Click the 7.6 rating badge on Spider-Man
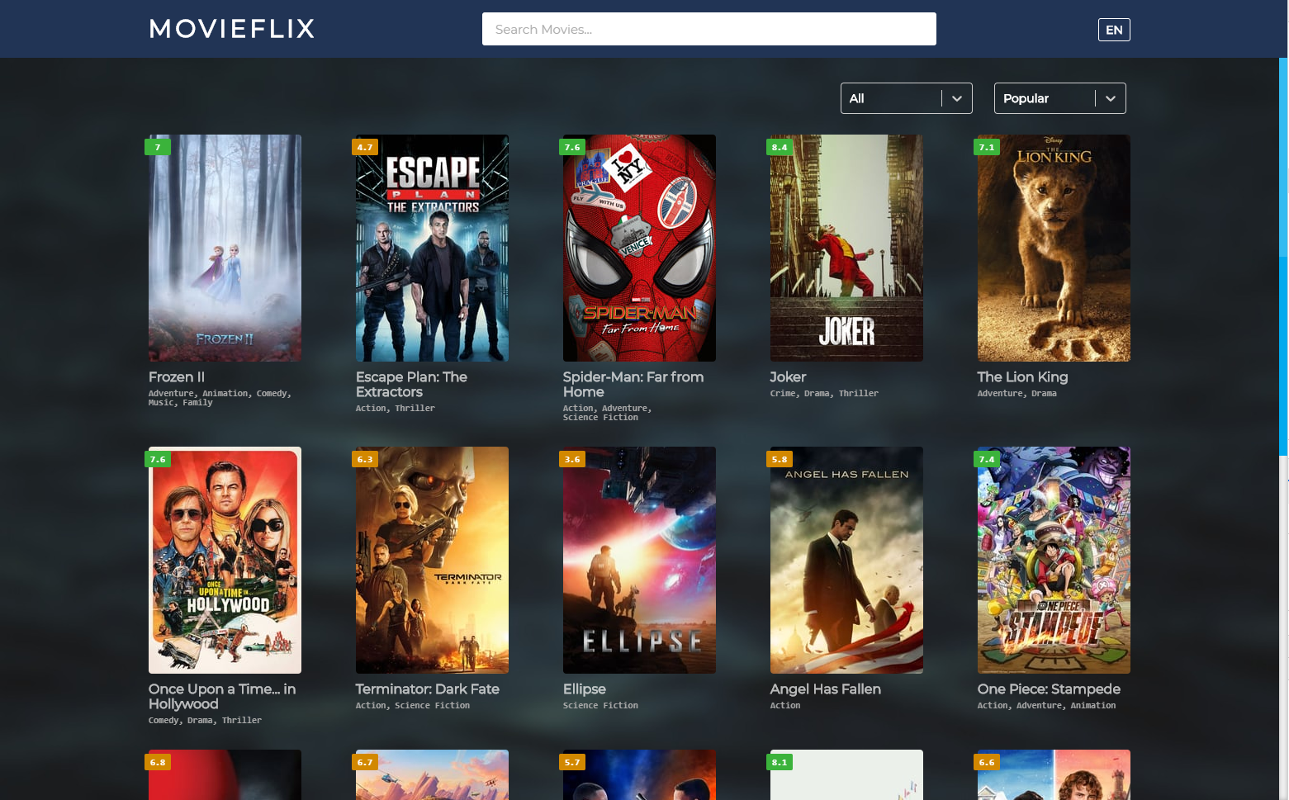 [572, 147]
